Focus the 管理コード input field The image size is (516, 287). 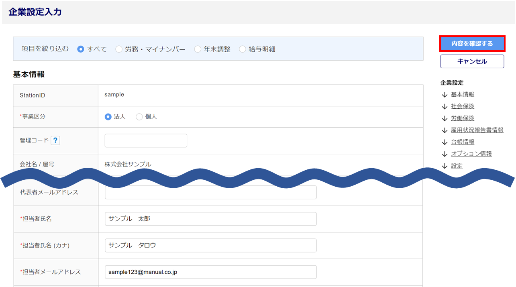tap(146, 140)
